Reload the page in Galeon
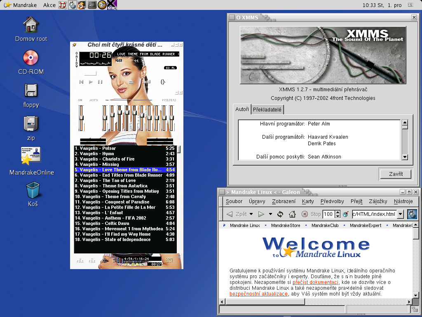422x317 pixels. pyautogui.click(x=280, y=214)
